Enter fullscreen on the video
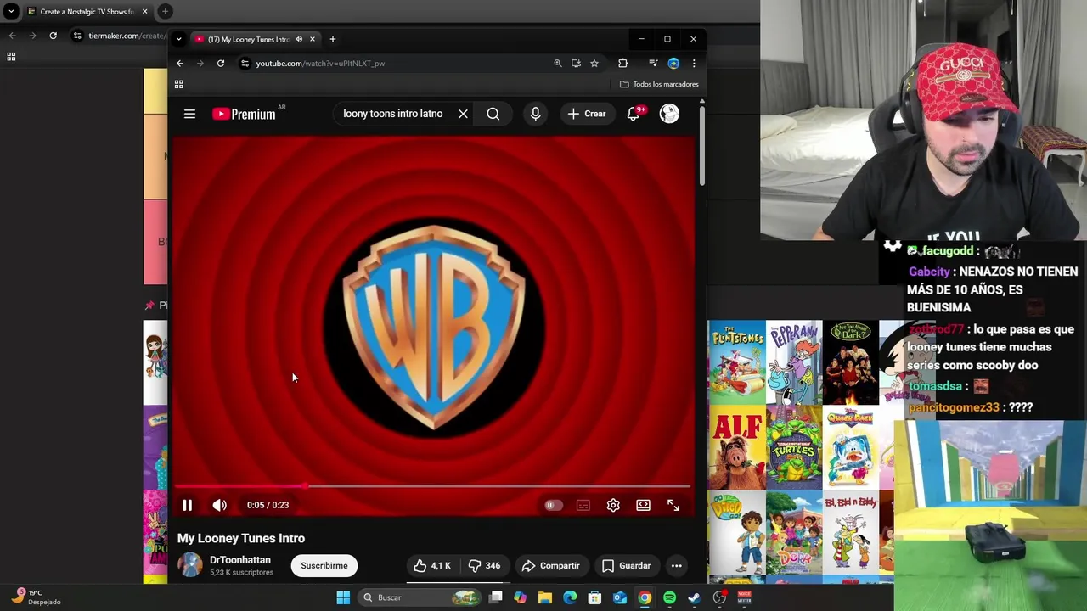 click(x=673, y=505)
